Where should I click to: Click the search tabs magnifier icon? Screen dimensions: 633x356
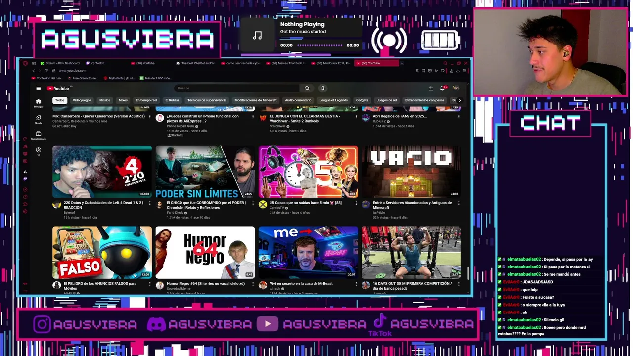point(445,63)
